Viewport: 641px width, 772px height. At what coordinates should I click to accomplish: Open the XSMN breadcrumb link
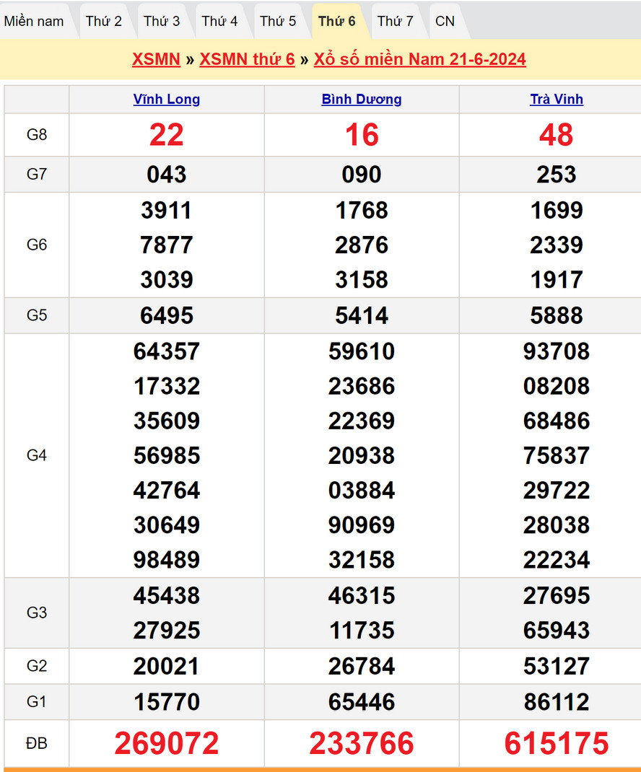click(x=156, y=59)
